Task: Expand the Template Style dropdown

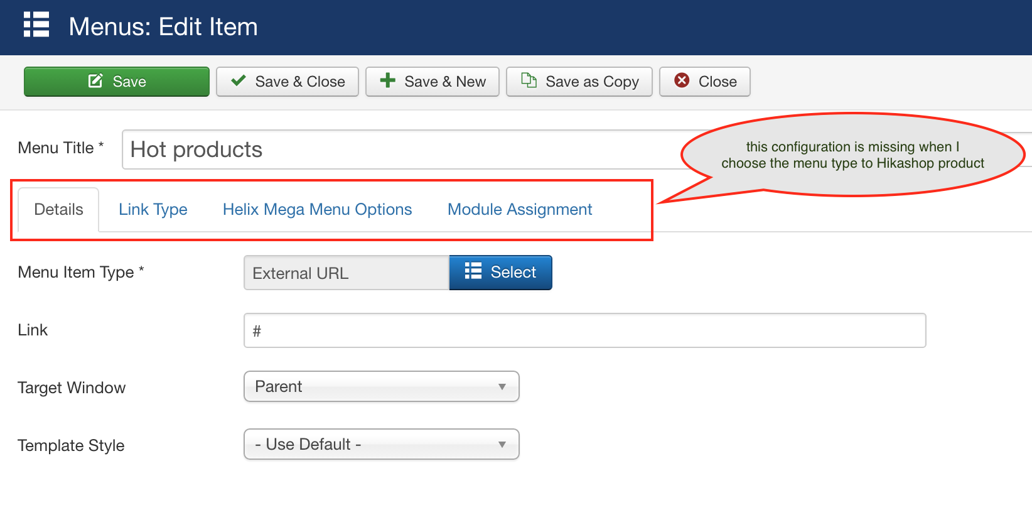Action: pyautogui.click(x=381, y=444)
